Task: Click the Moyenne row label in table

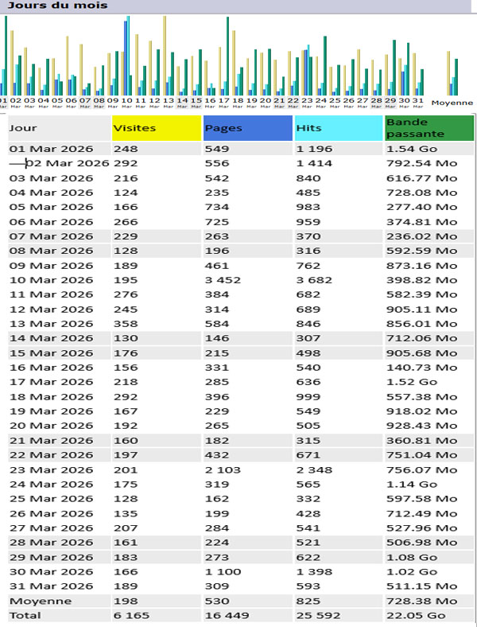Action: pyautogui.click(x=41, y=602)
